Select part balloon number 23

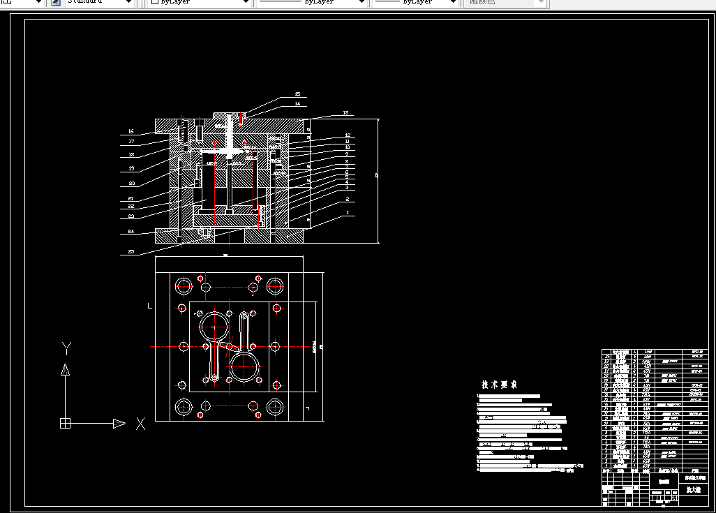[131, 216]
